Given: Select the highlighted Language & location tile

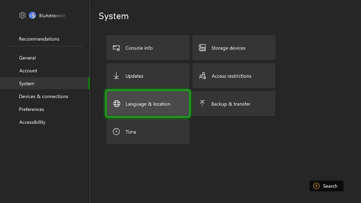Looking at the screenshot, I should (148, 104).
